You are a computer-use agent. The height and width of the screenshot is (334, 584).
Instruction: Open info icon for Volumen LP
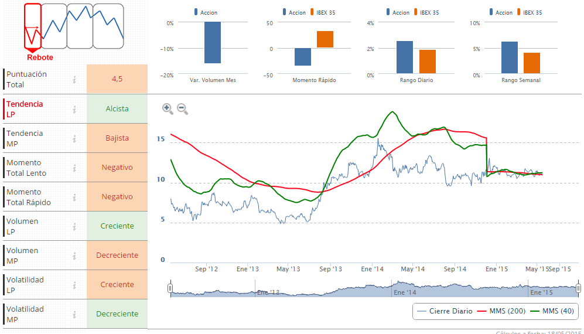coord(74,226)
